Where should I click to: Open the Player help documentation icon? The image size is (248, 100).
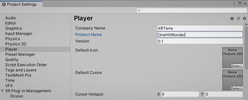(x=232, y=18)
